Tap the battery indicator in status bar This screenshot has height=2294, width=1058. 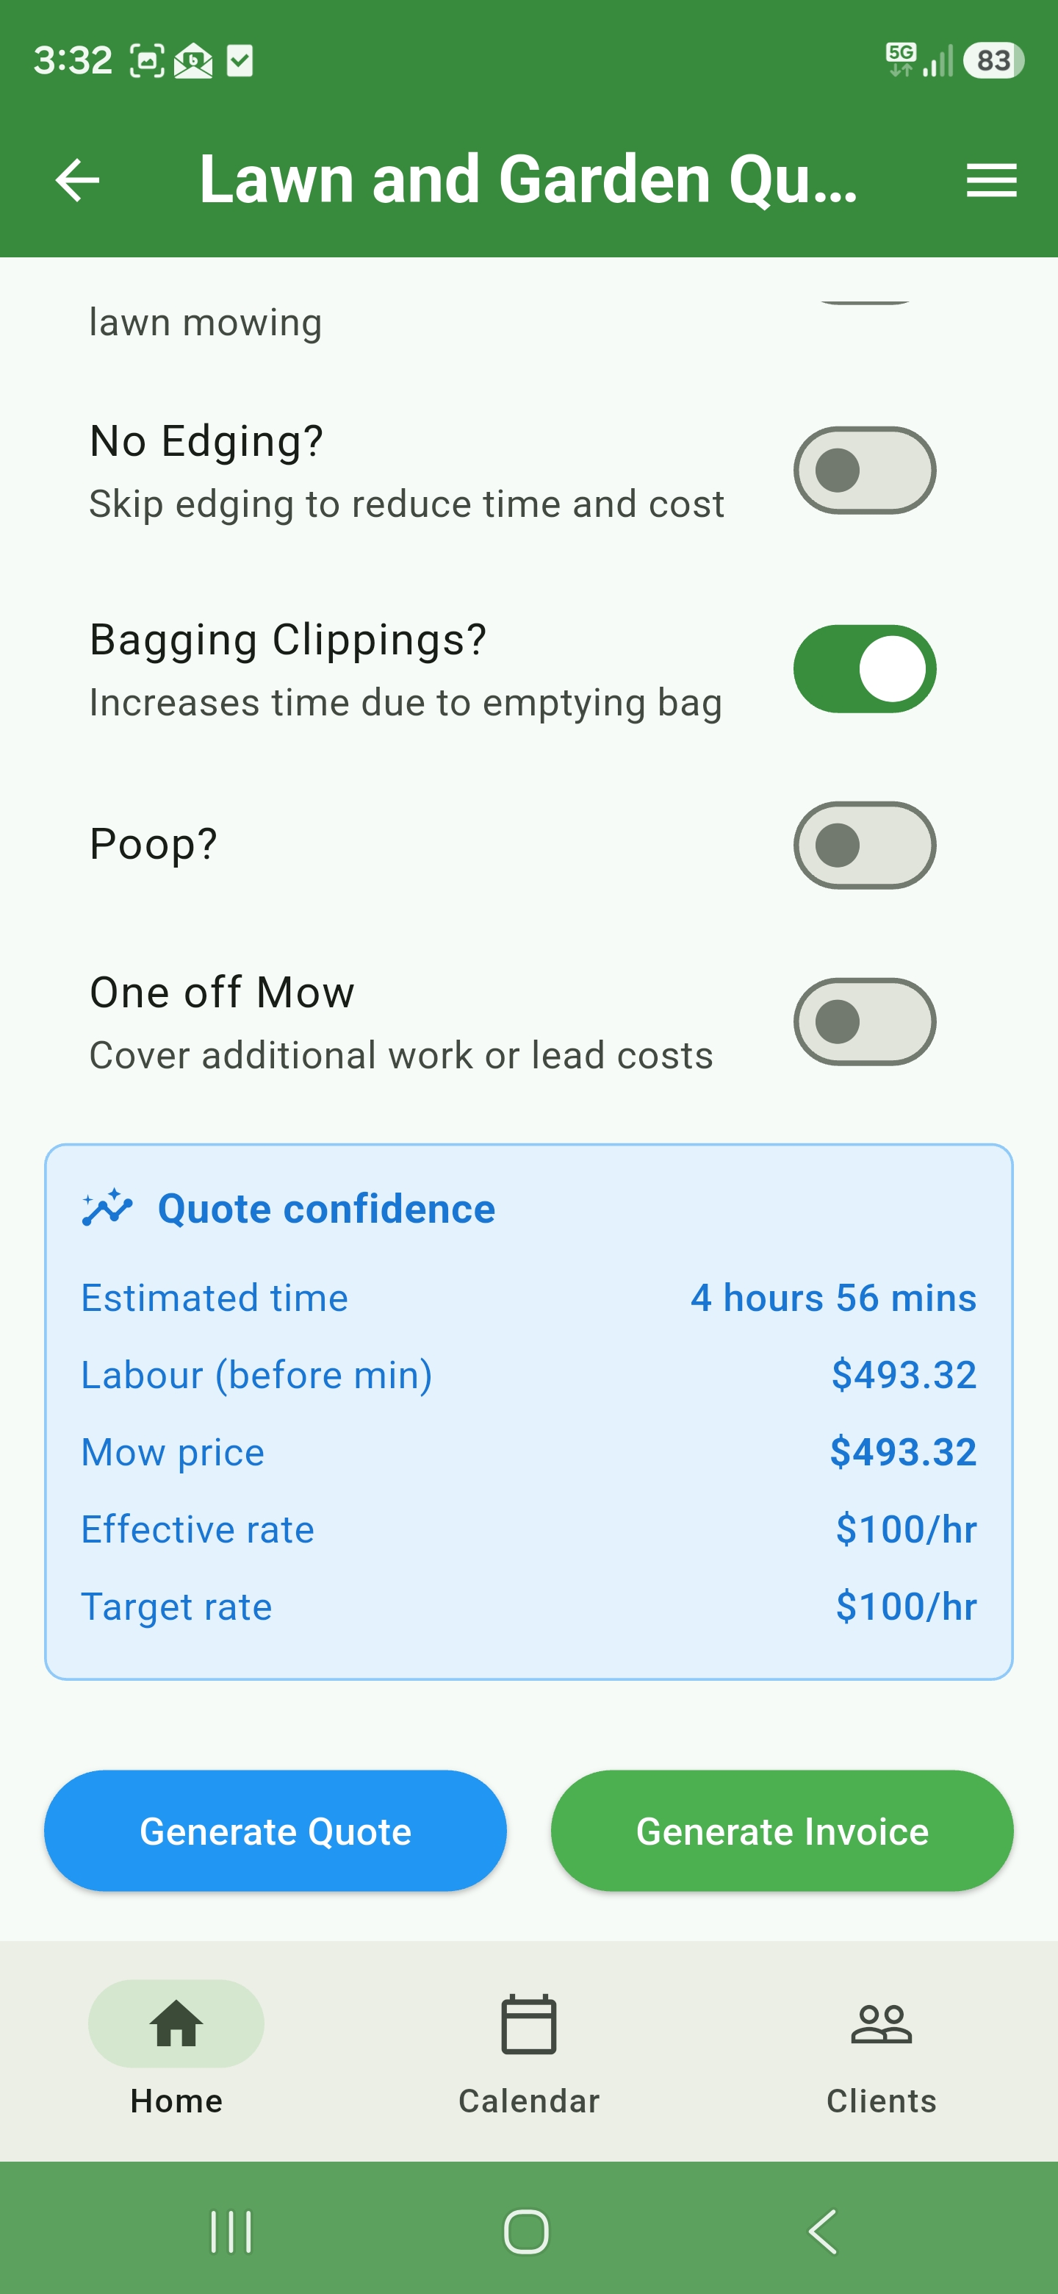[x=993, y=60]
